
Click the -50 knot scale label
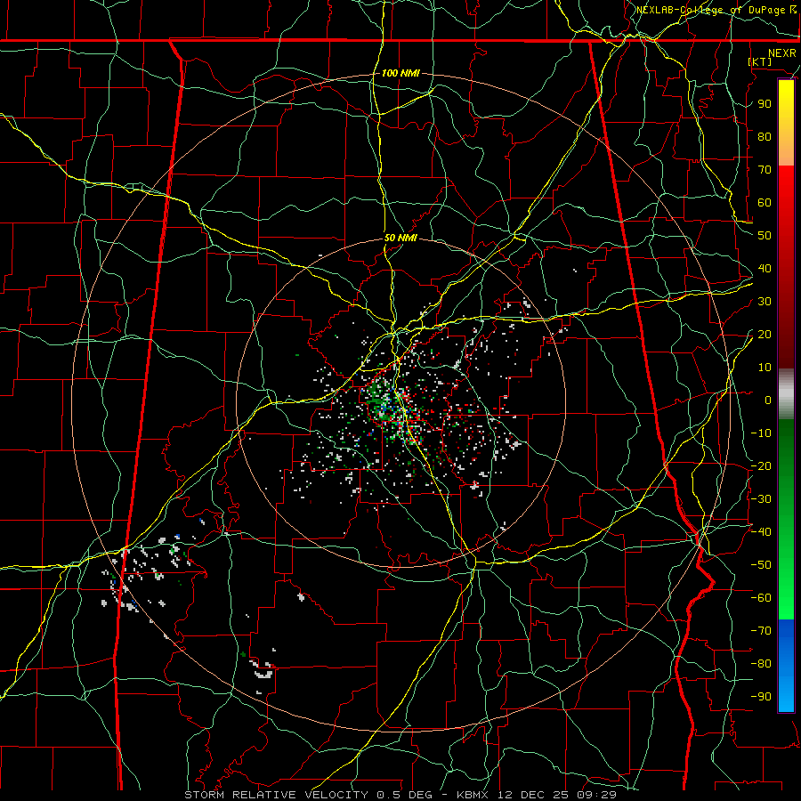click(761, 565)
